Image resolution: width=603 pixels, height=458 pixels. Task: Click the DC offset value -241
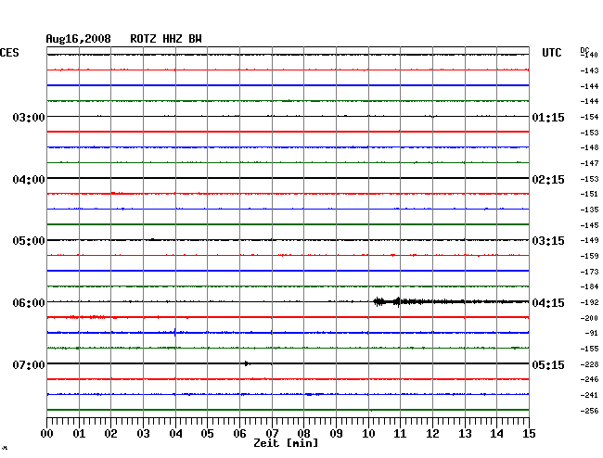589,395
